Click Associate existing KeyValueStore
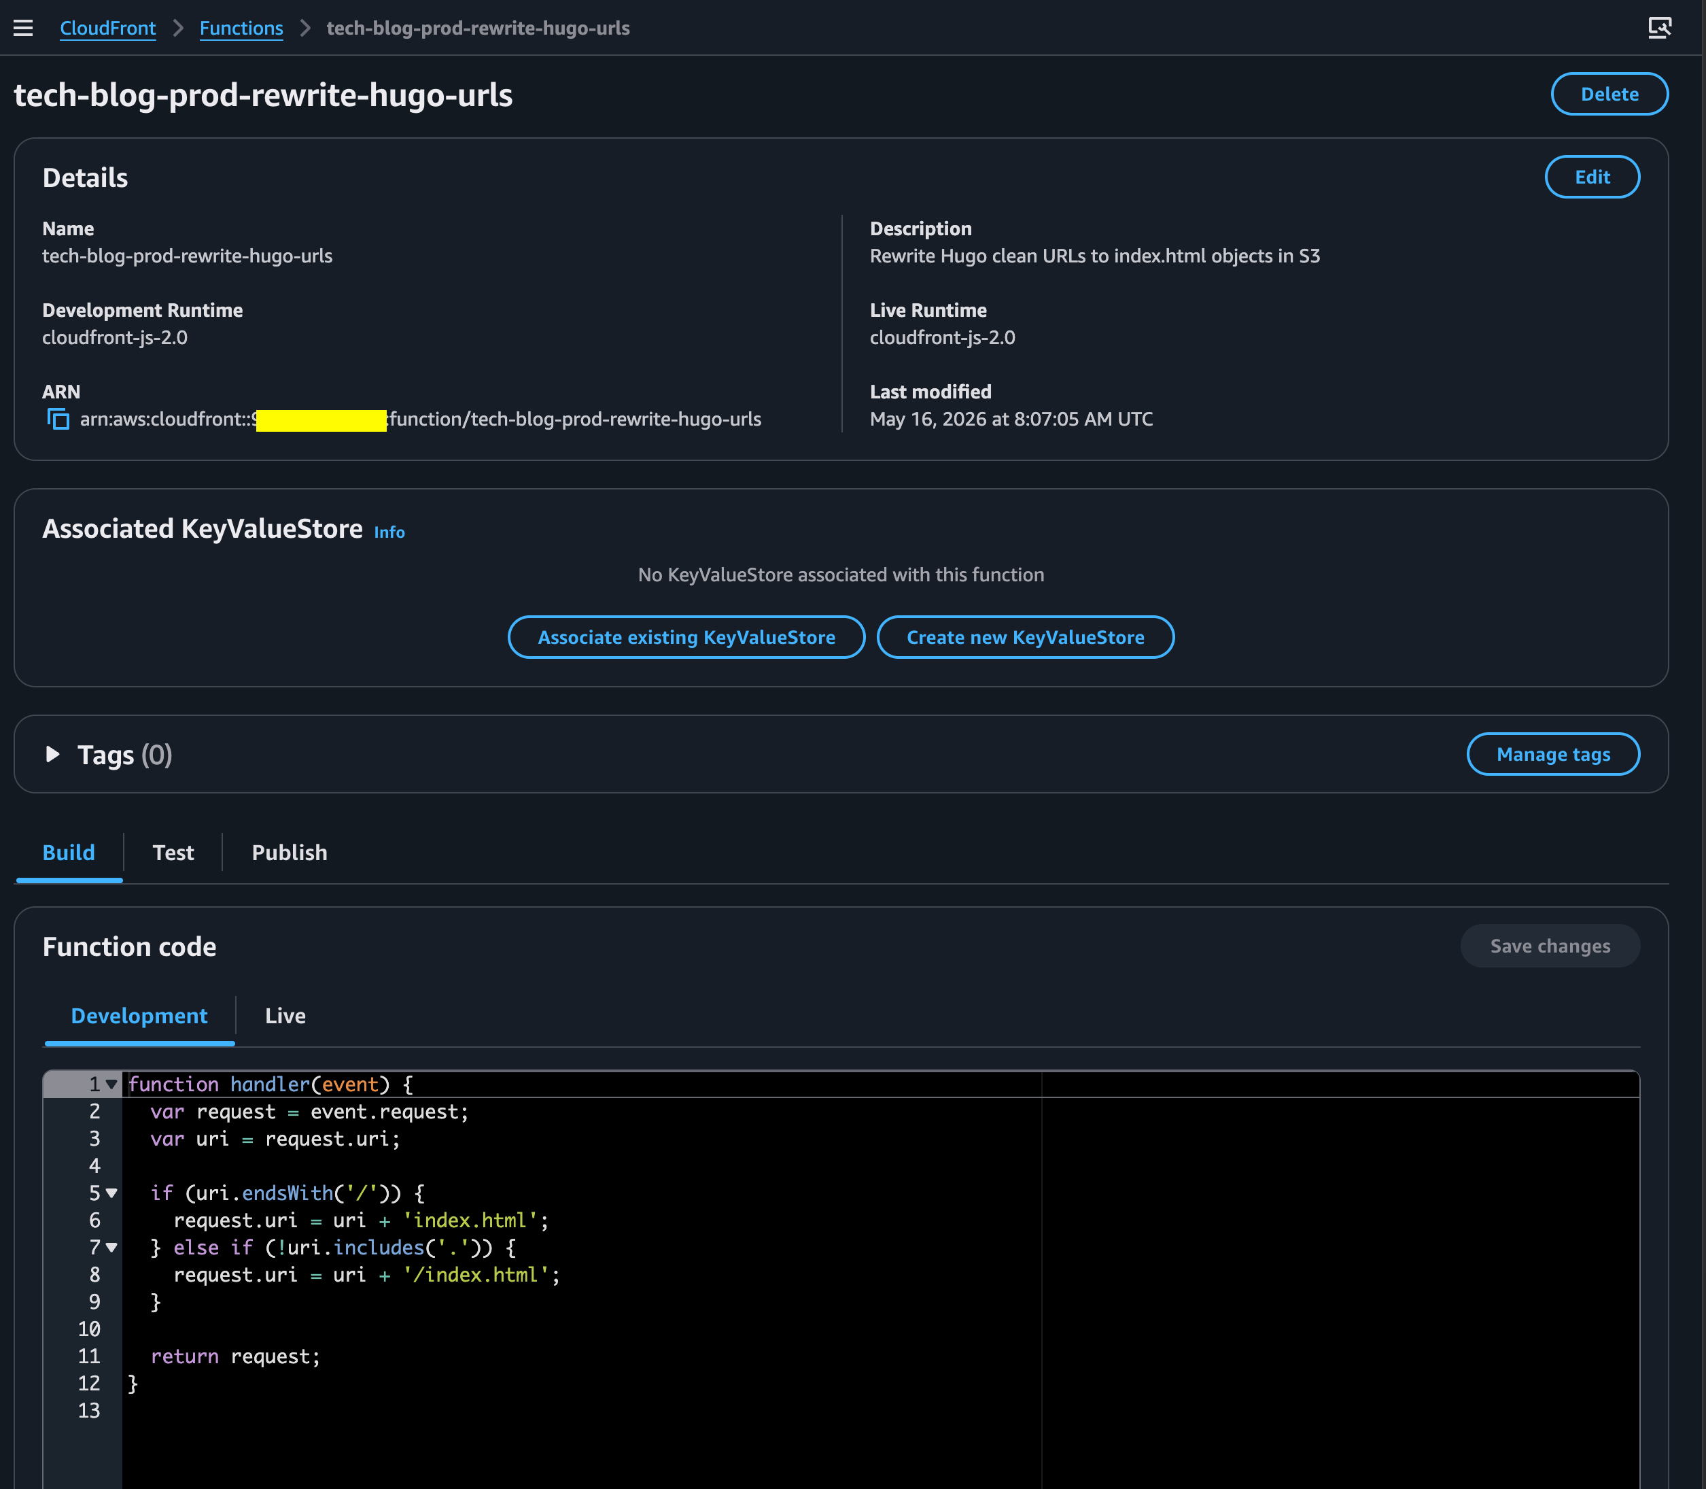 pos(686,637)
